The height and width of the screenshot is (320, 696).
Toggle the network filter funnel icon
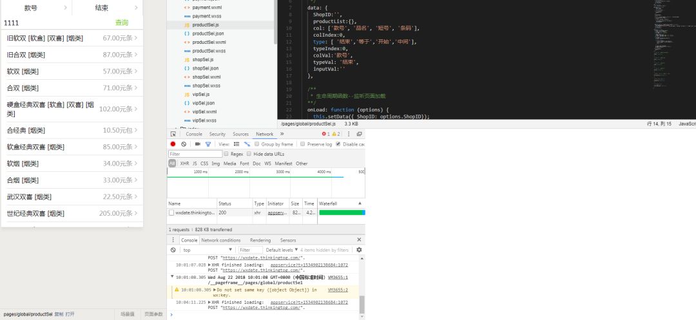tap(208, 144)
